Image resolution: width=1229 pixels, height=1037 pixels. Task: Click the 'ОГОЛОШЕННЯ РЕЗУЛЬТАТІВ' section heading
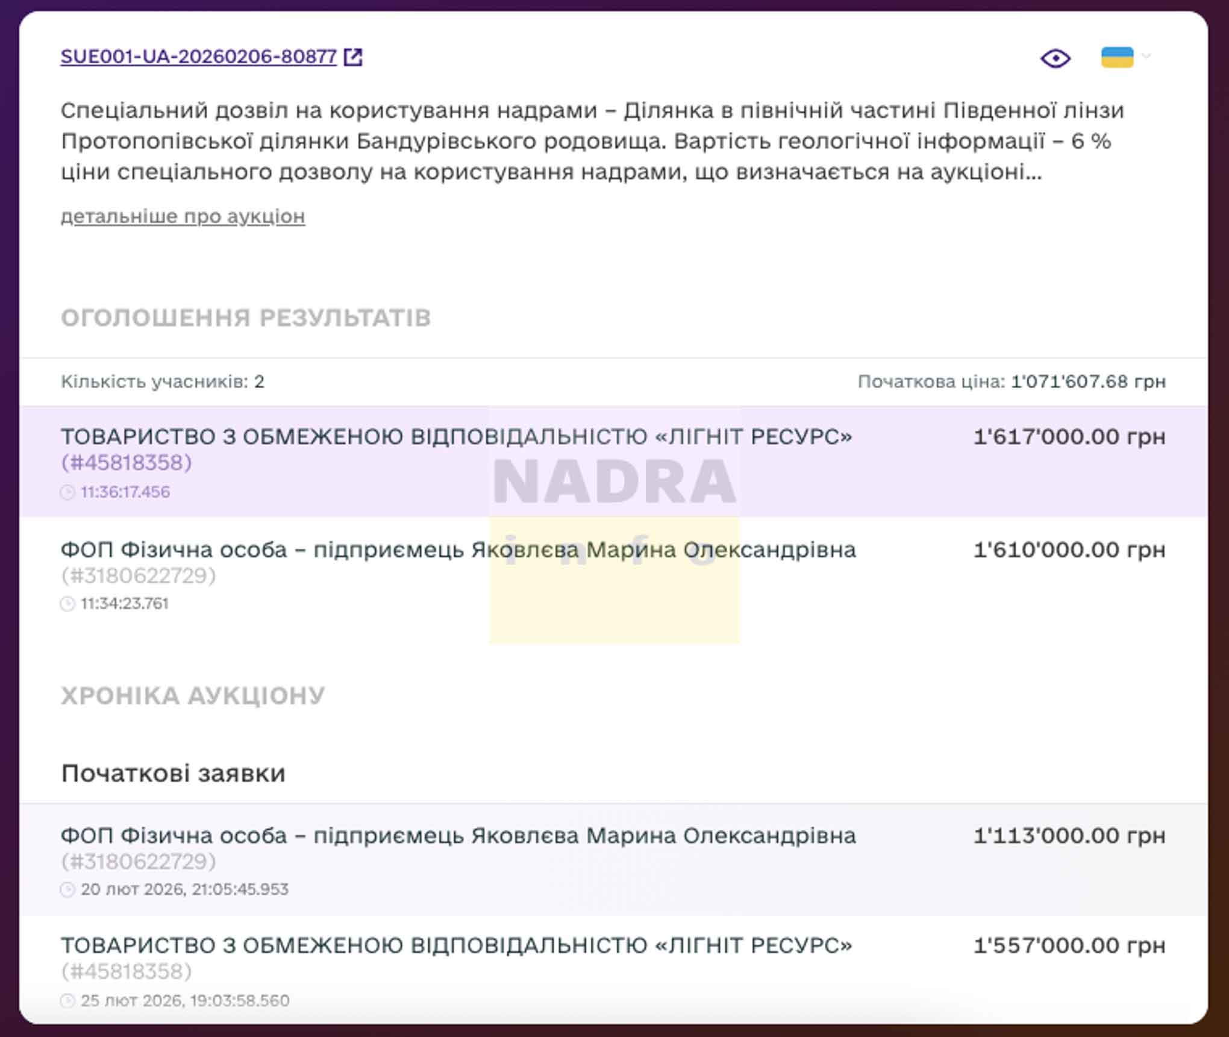point(246,318)
